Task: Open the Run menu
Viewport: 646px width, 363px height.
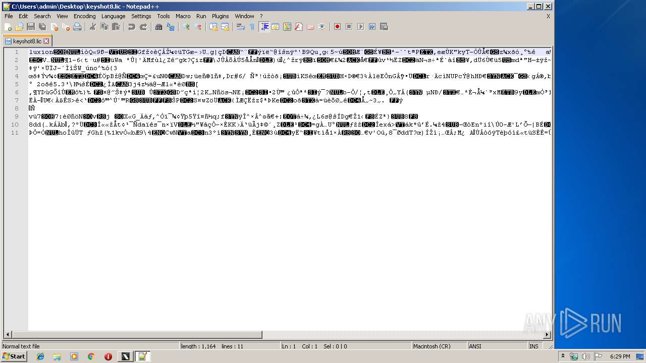Action: [201, 16]
